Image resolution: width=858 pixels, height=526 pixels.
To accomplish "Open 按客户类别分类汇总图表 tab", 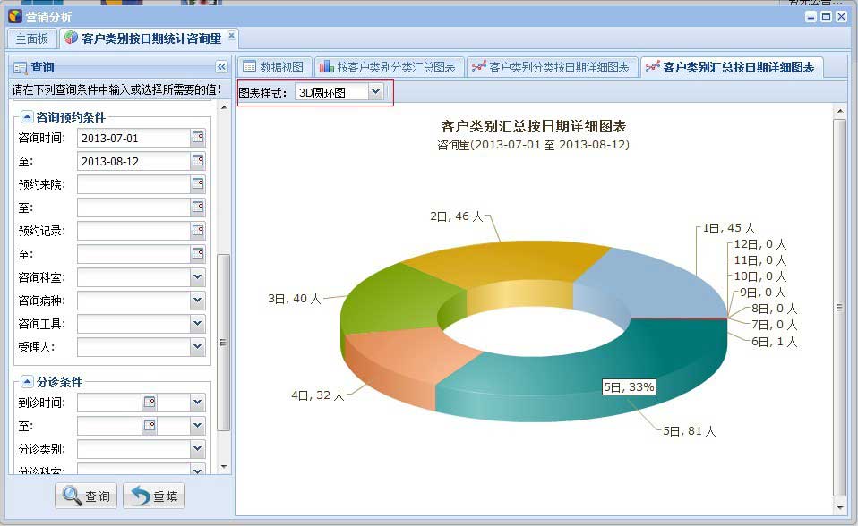I will coord(389,67).
